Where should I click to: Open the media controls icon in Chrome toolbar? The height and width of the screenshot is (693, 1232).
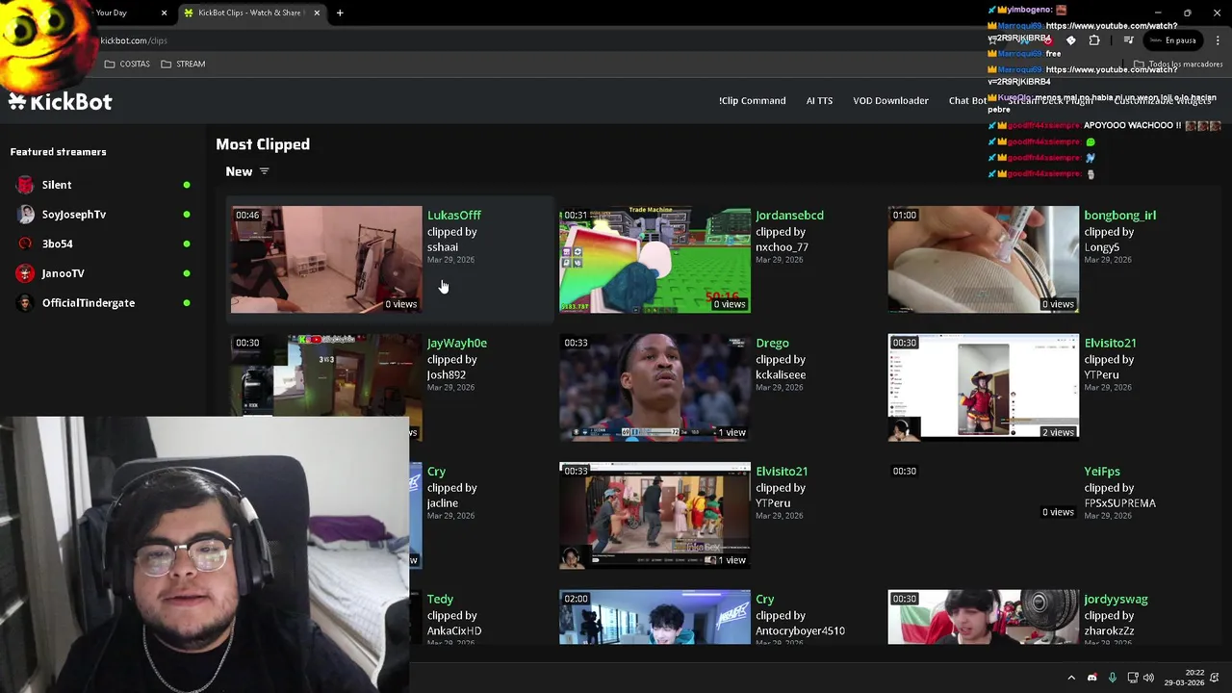1129,40
